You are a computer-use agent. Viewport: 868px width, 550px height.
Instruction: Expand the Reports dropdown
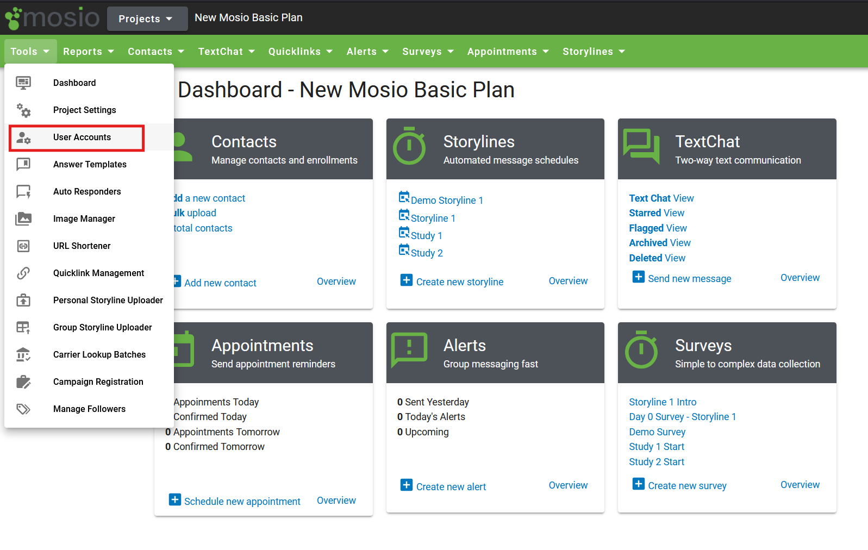coord(89,52)
